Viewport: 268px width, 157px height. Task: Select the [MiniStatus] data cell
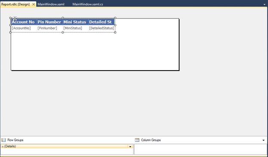[x=76, y=28]
